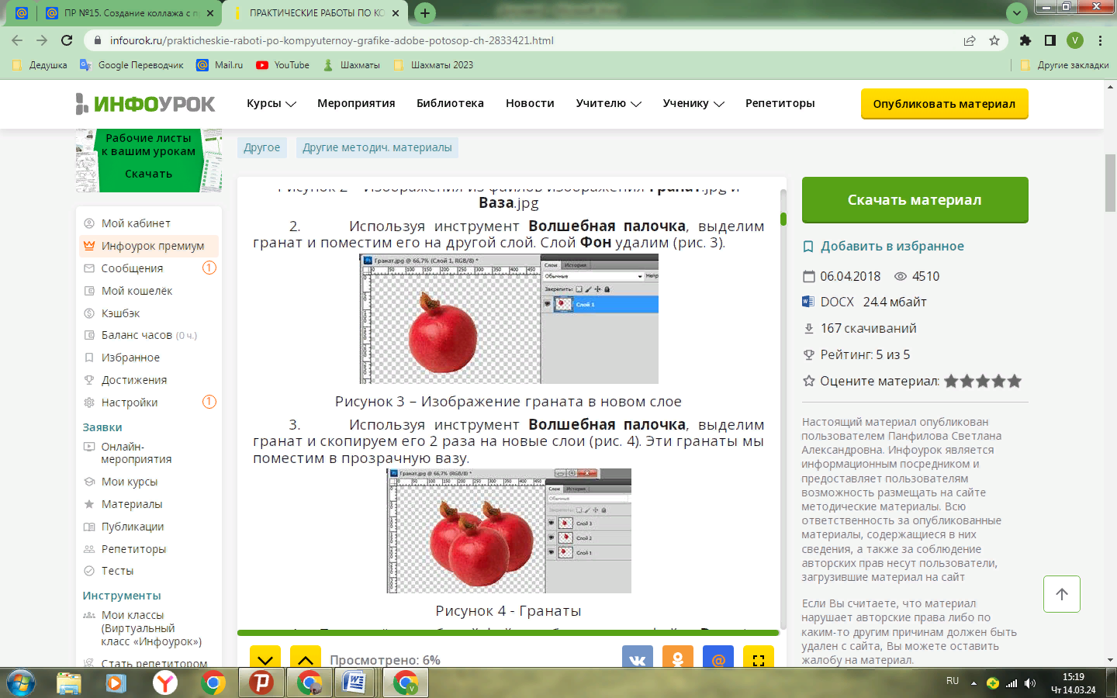This screenshot has height=698, width=1117.
Task: Click the Инфоурок logo
Action: click(145, 104)
